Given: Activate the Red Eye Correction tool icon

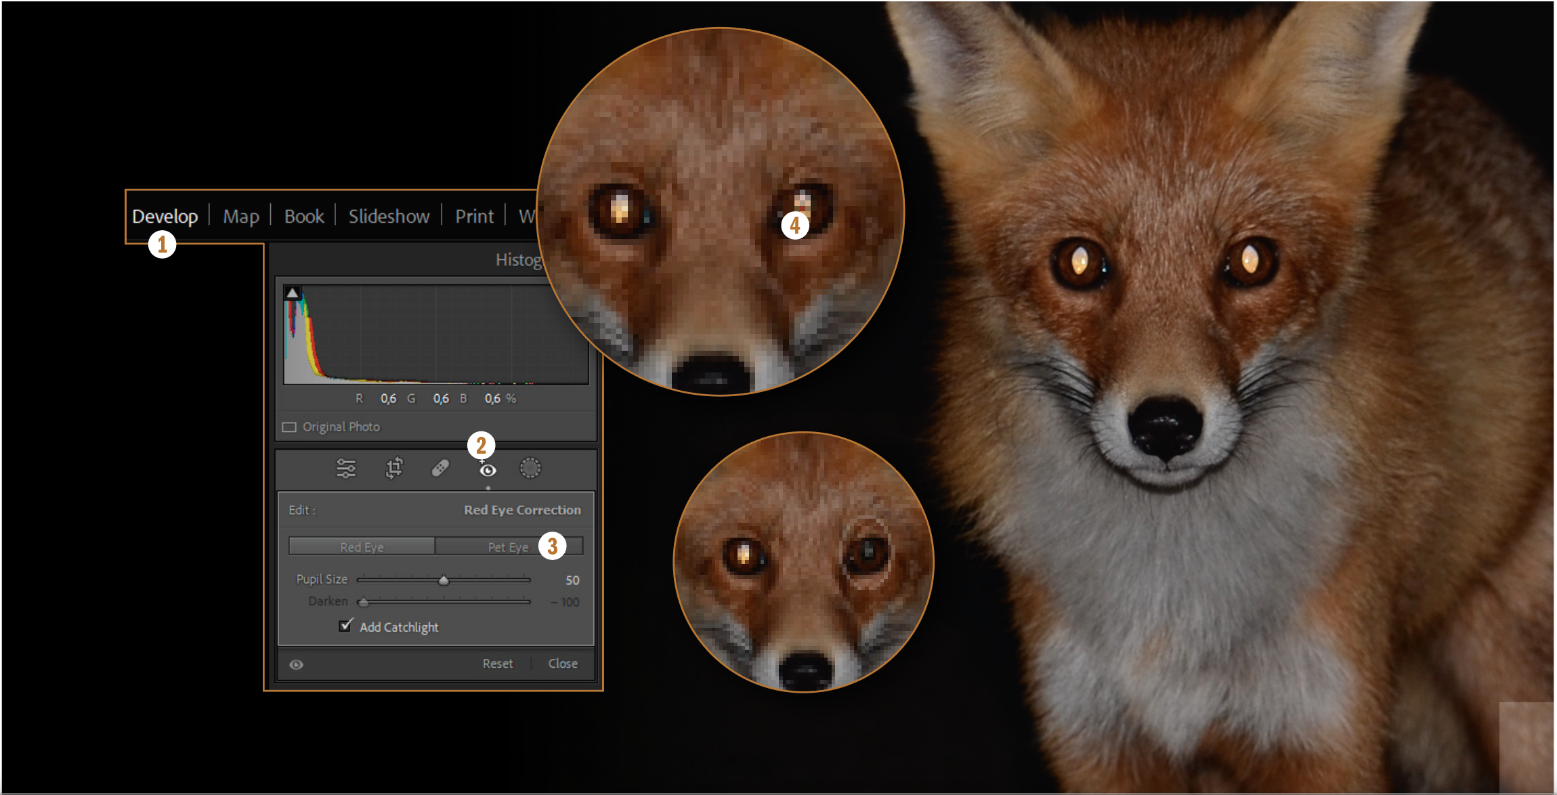Looking at the screenshot, I should (488, 470).
